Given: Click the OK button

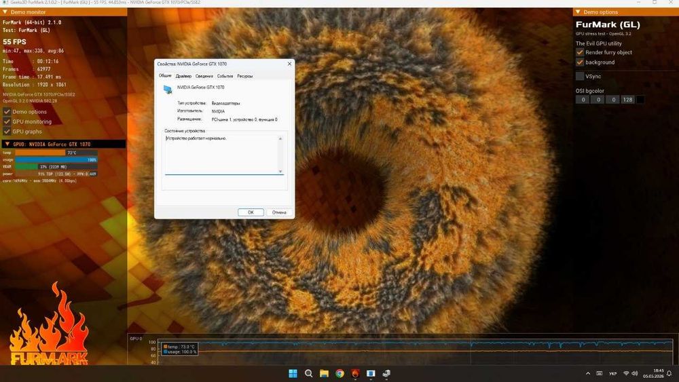Looking at the screenshot, I should (251, 212).
